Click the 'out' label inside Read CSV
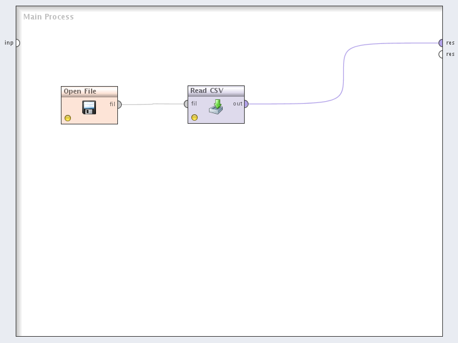Screen dimensions: 458x343 (237, 104)
